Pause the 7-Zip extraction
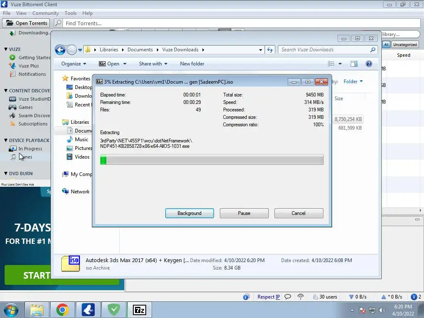The width and height of the screenshot is (424, 318). pos(244,213)
